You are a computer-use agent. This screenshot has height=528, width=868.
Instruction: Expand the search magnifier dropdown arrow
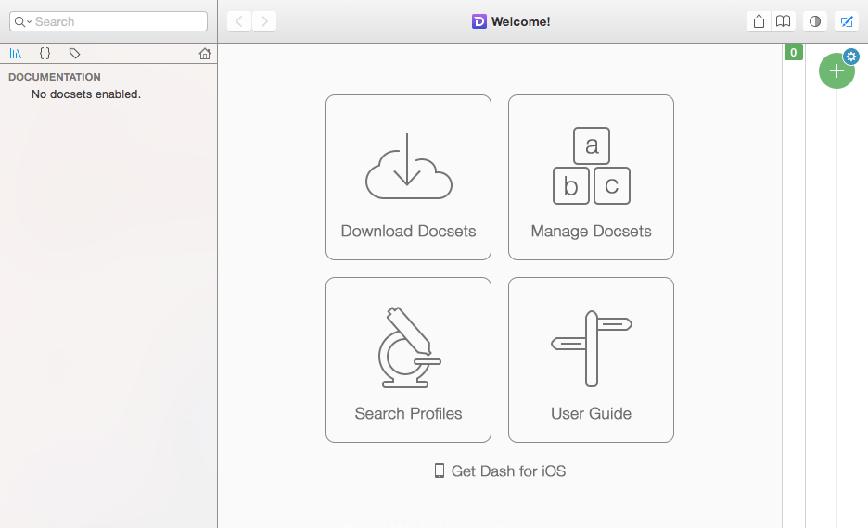(22, 21)
